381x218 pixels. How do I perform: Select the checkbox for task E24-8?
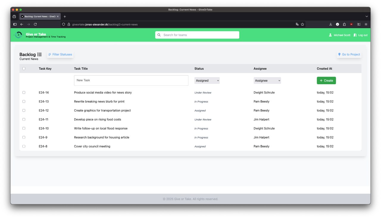point(24,146)
